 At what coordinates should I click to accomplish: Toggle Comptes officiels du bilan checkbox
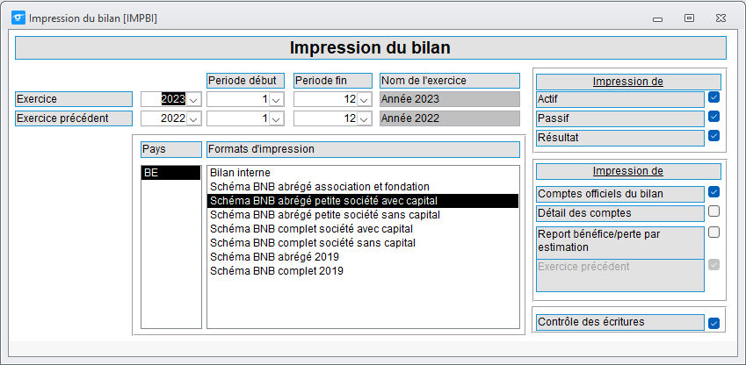coord(713,192)
